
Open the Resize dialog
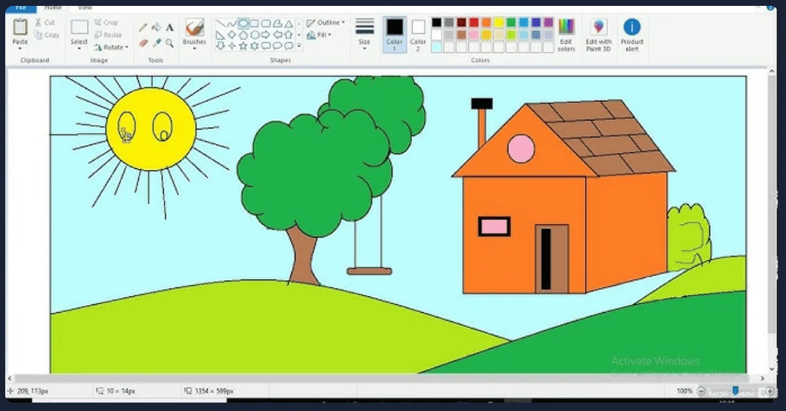pyautogui.click(x=108, y=35)
